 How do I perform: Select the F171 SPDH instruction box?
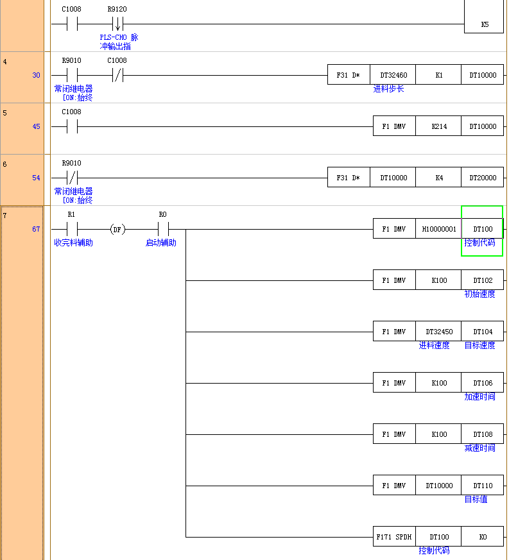click(394, 536)
